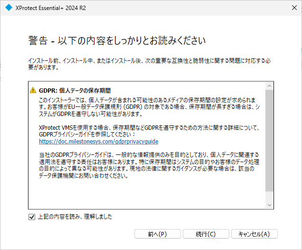Click the title 警告 - 以下の内容をしっかりとお読みください
The height and width of the screenshot is (250, 302).
(x=117, y=40)
